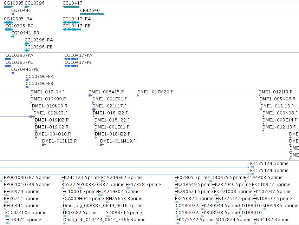This screenshot has width=299, height=225.
Task: Select protein label CG10396-PA
Action: pyautogui.click(x=40, y=77)
